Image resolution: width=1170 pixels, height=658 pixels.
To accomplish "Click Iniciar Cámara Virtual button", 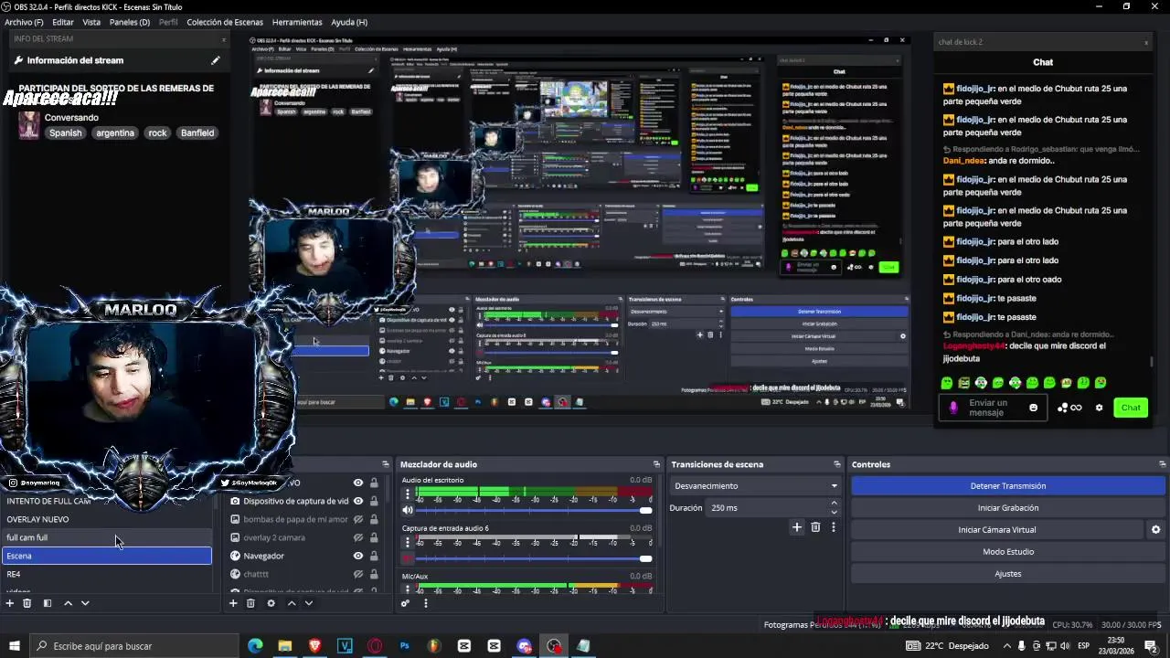I will [997, 530].
